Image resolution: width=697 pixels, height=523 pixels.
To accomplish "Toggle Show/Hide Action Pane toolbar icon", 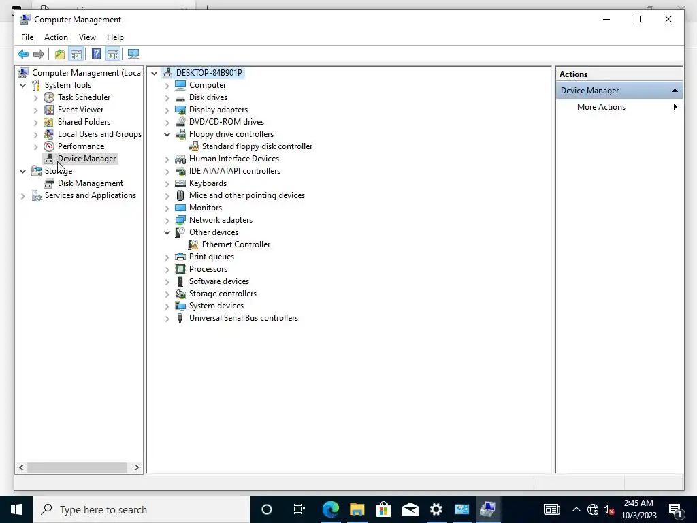I will coord(113,54).
